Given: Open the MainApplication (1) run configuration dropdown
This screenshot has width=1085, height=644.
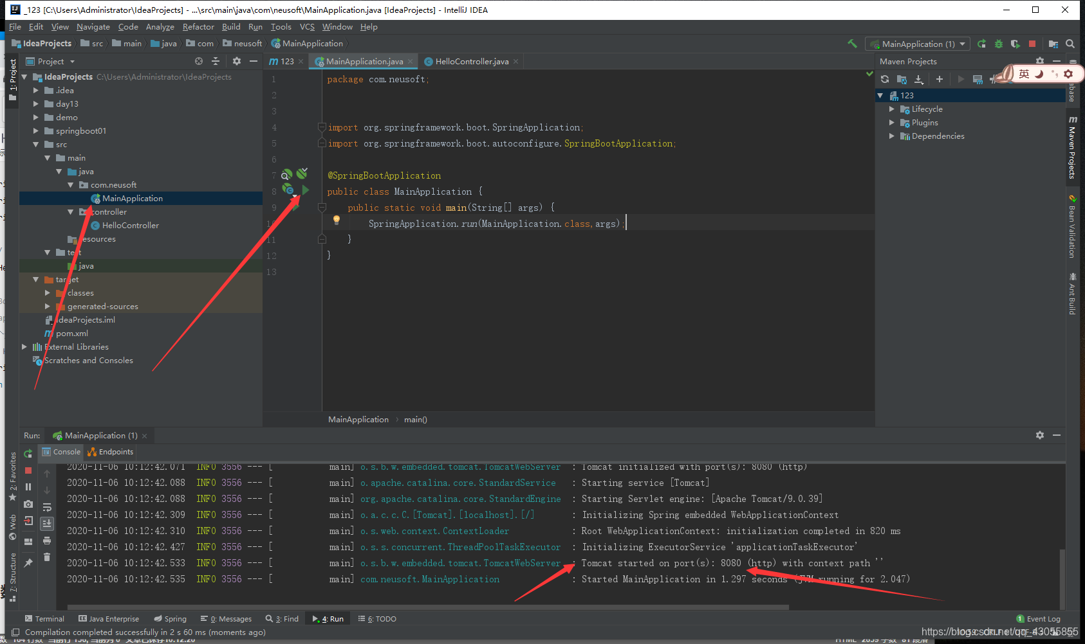Looking at the screenshot, I should [917, 44].
